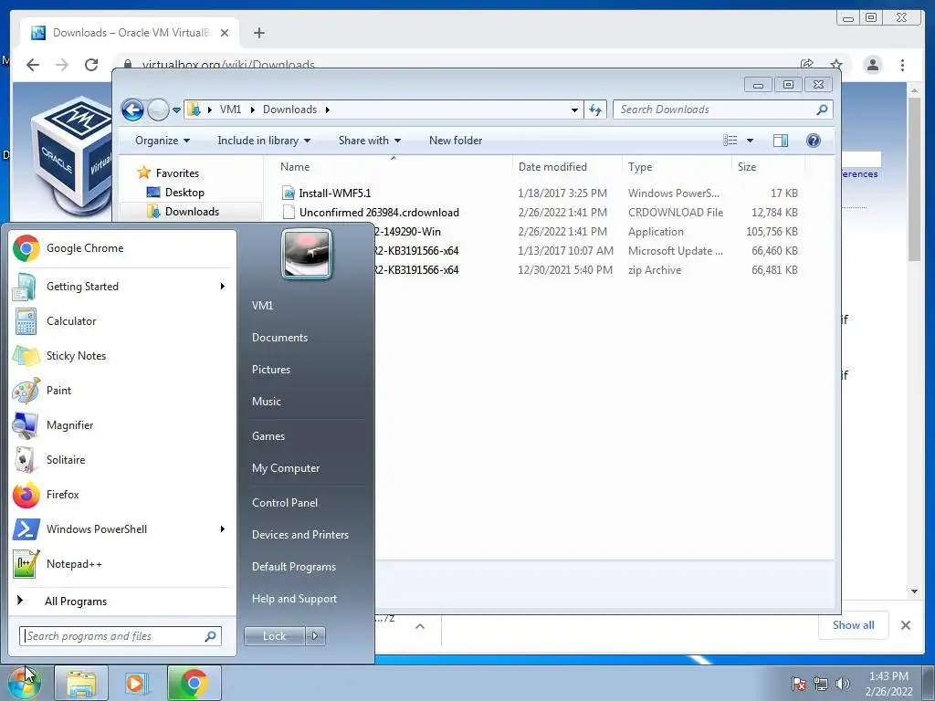Click the Chrome back arrow

[x=33, y=65]
